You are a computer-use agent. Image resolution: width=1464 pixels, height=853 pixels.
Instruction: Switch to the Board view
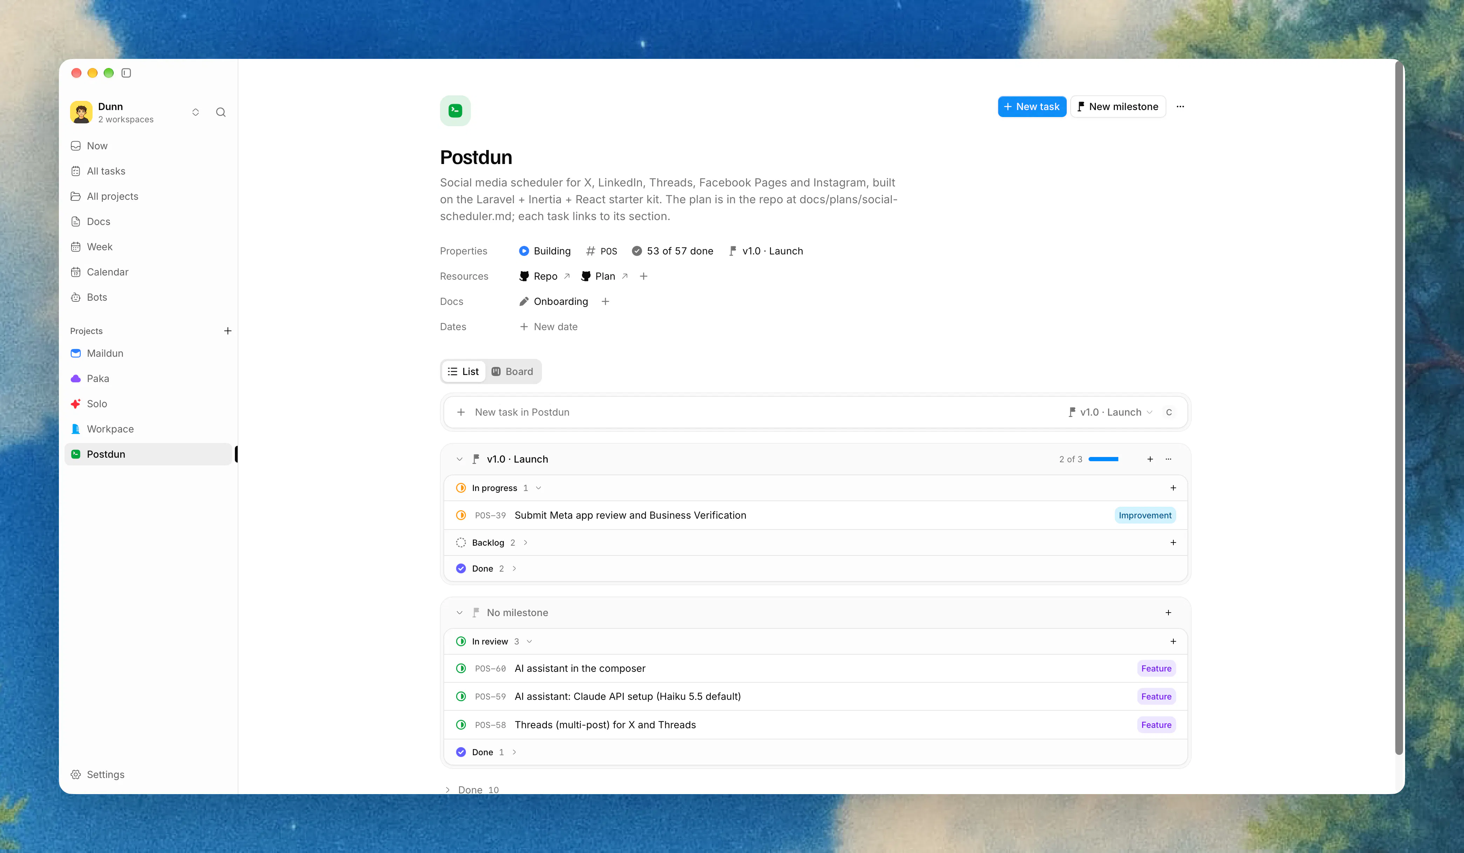click(x=512, y=371)
